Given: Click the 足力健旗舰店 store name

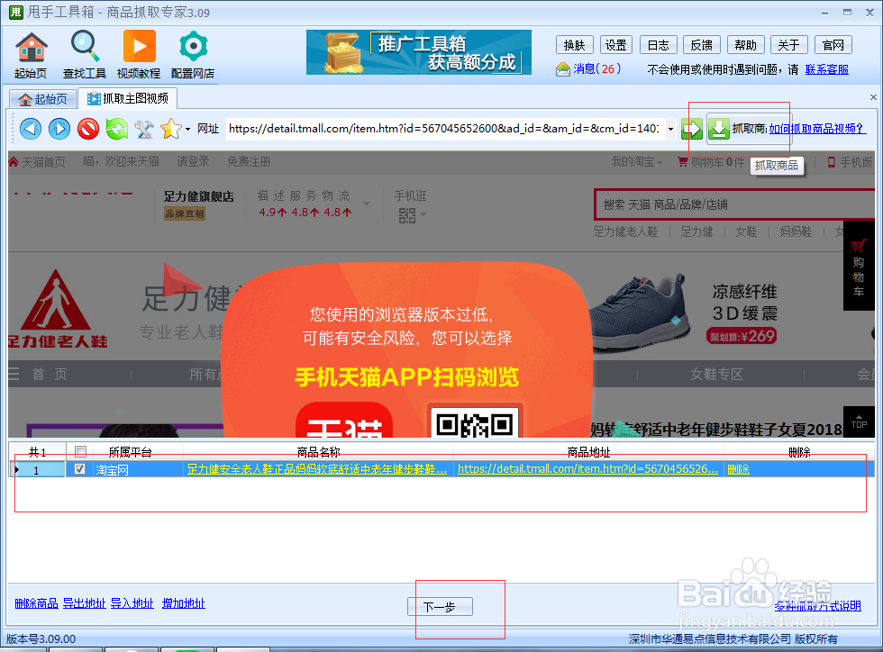Looking at the screenshot, I should pyautogui.click(x=199, y=196).
